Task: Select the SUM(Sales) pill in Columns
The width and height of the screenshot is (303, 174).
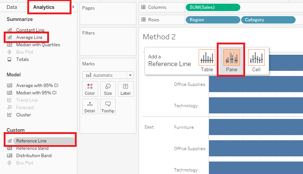Action: point(213,7)
